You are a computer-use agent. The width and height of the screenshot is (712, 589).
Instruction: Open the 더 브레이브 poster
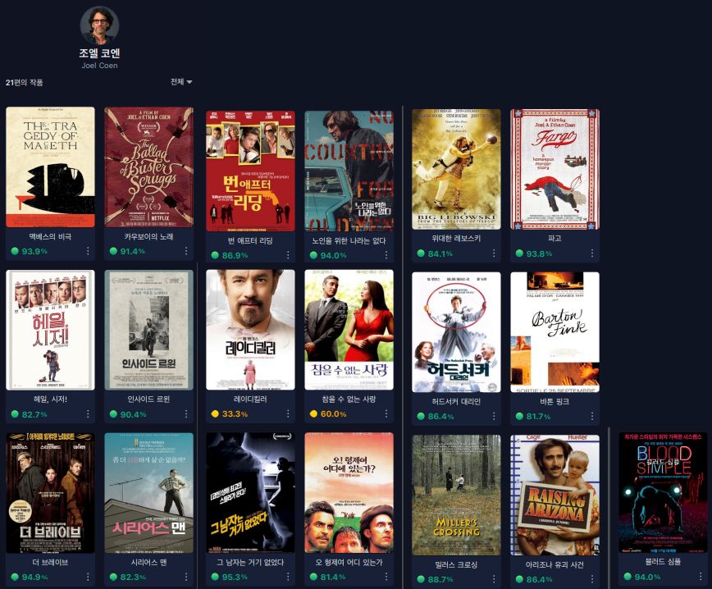50,493
